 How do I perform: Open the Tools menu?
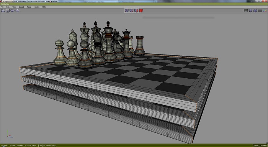(29, 7)
